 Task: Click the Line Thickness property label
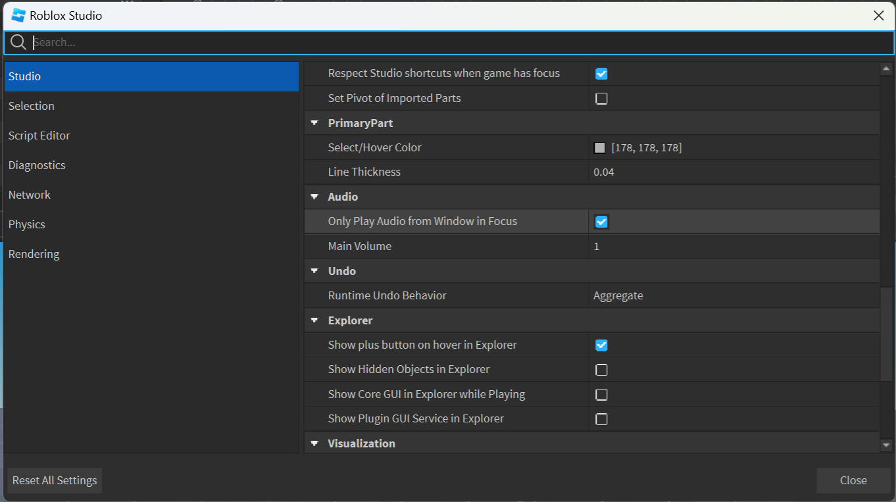pyautogui.click(x=364, y=172)
